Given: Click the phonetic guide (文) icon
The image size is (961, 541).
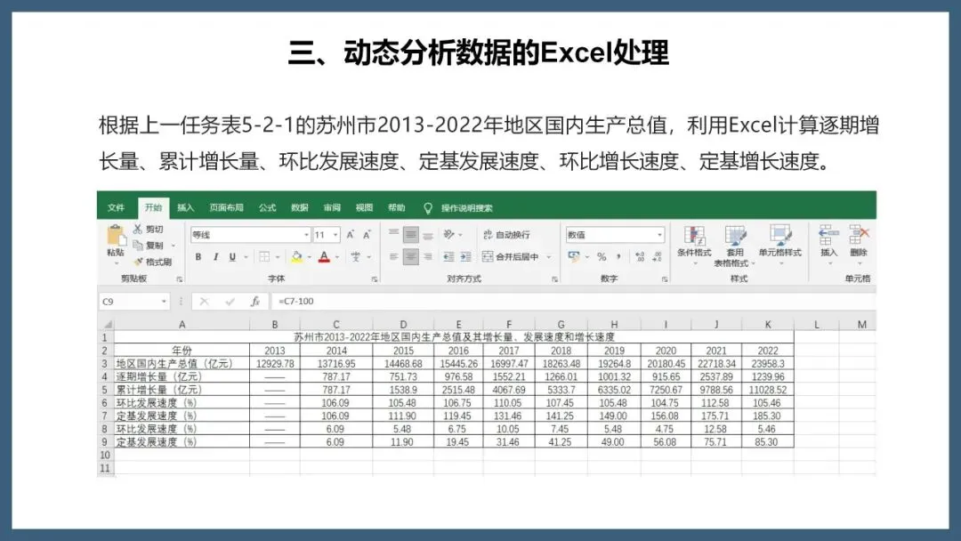Looking at the screenshot, I should point(355,257).
